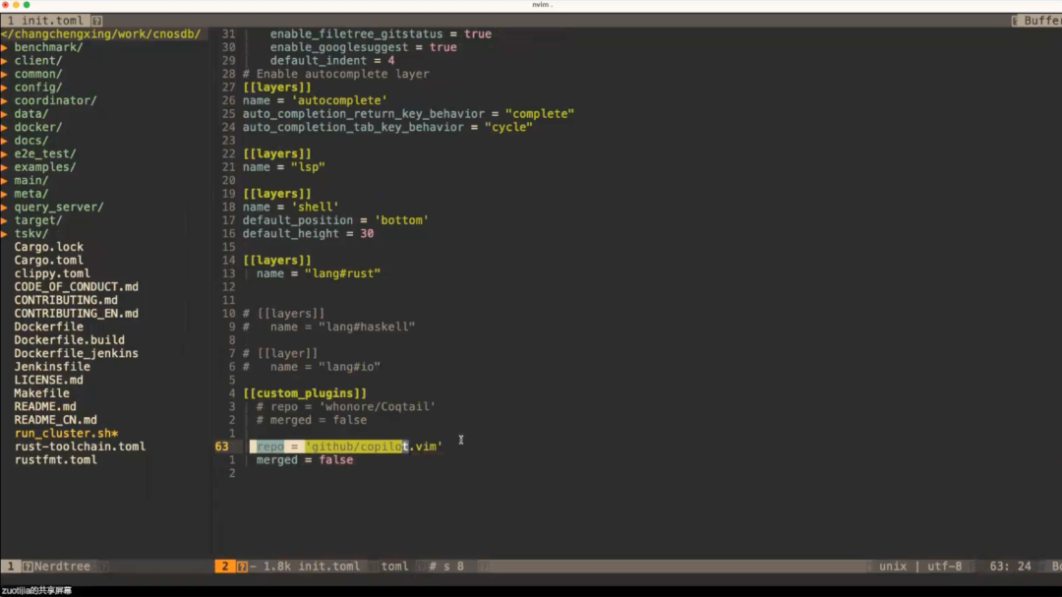Click line 63 with the repo assignment
The image size is (1062, 597).
click(344, 446)
